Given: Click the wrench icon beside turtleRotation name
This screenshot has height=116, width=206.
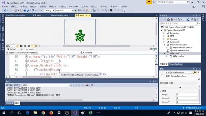Looking at the screenshot, I should [x=194, y=72].
